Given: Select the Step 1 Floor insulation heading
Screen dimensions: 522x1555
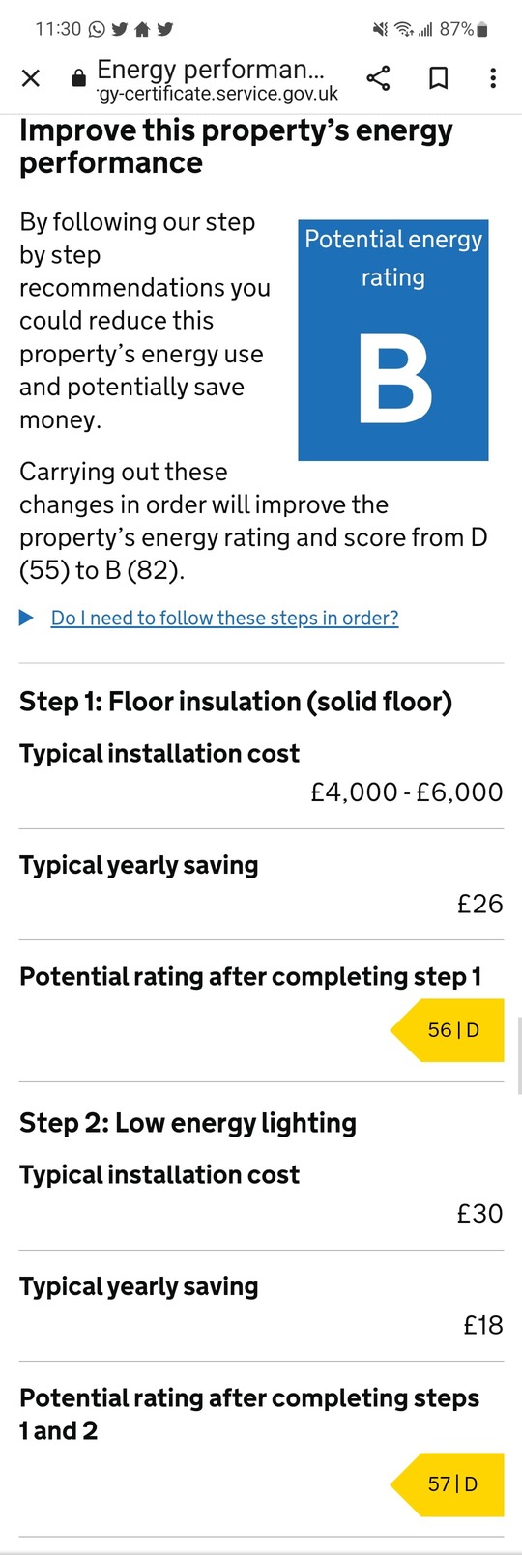Looking at the screenshot, I should [x=236, y=702].
